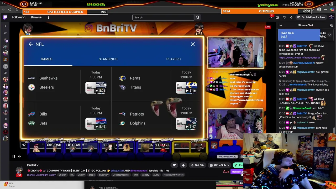Select the Jets team row
The width and height of the screenshot is (336, 189).
coord(38,123)
